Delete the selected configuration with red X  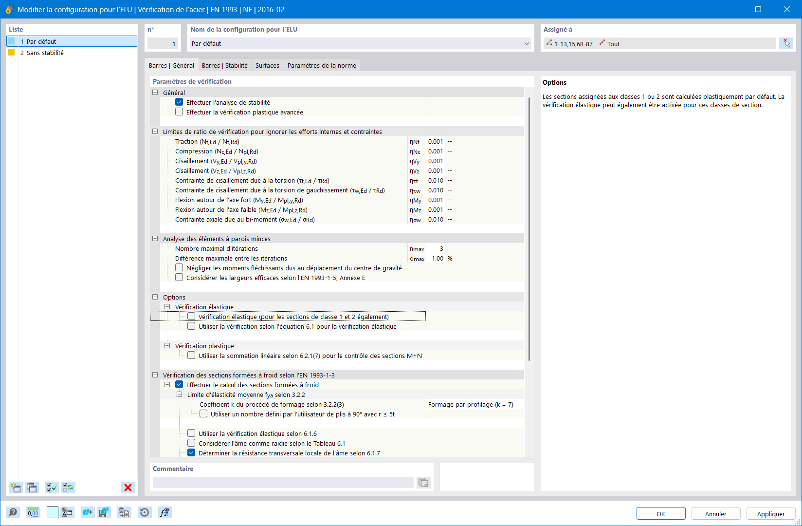point(128,487)
